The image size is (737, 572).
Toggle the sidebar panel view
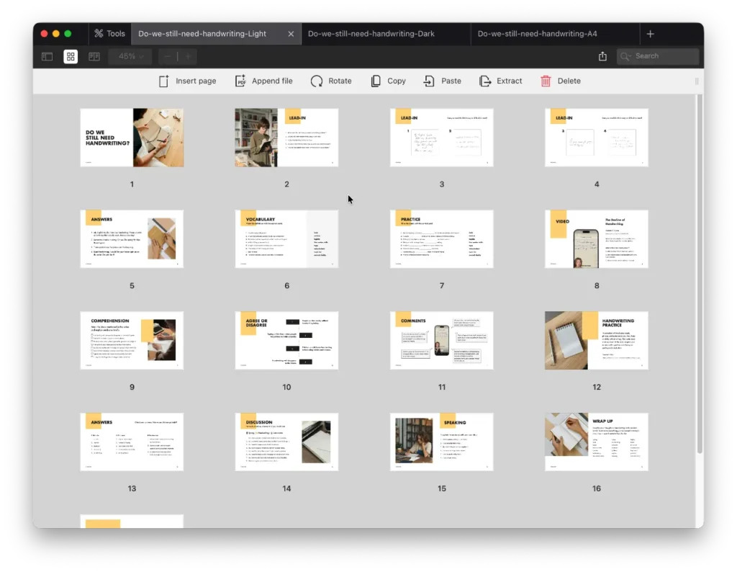(47, 56)
